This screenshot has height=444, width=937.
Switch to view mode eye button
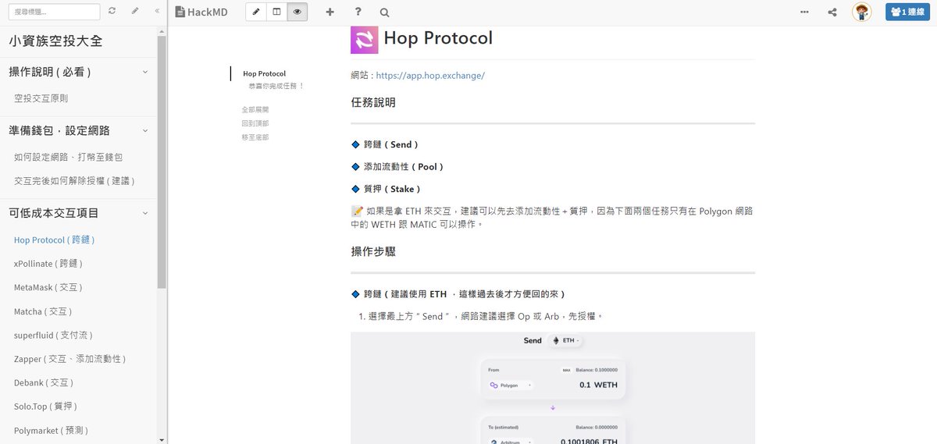[x=297, y=12]
